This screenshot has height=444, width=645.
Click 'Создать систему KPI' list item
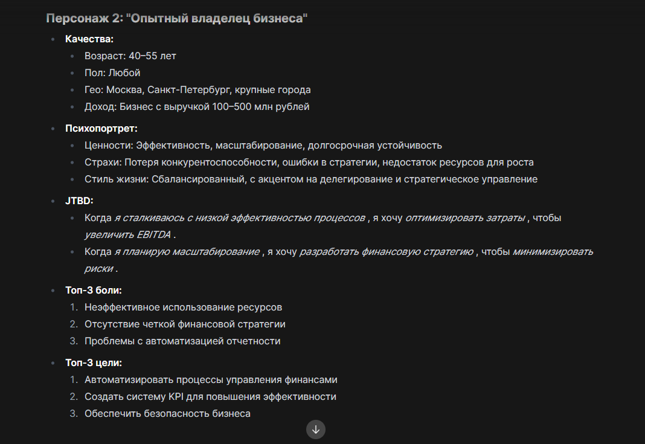tap(210, 396)
